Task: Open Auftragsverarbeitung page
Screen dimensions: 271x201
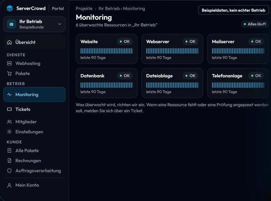Action: 34,171
